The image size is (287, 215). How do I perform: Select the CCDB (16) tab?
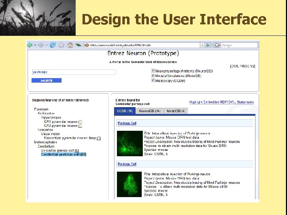(125, 111)
